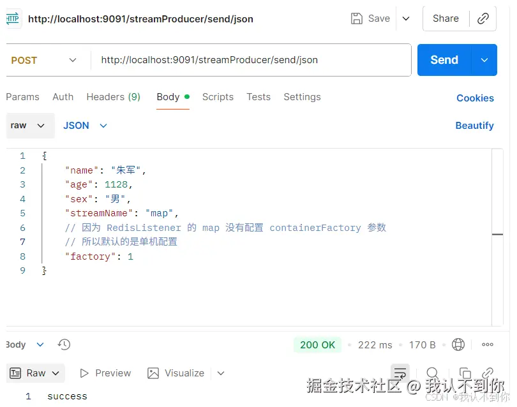
Task: Open the search in response body
Action: (x=433, y=373)
